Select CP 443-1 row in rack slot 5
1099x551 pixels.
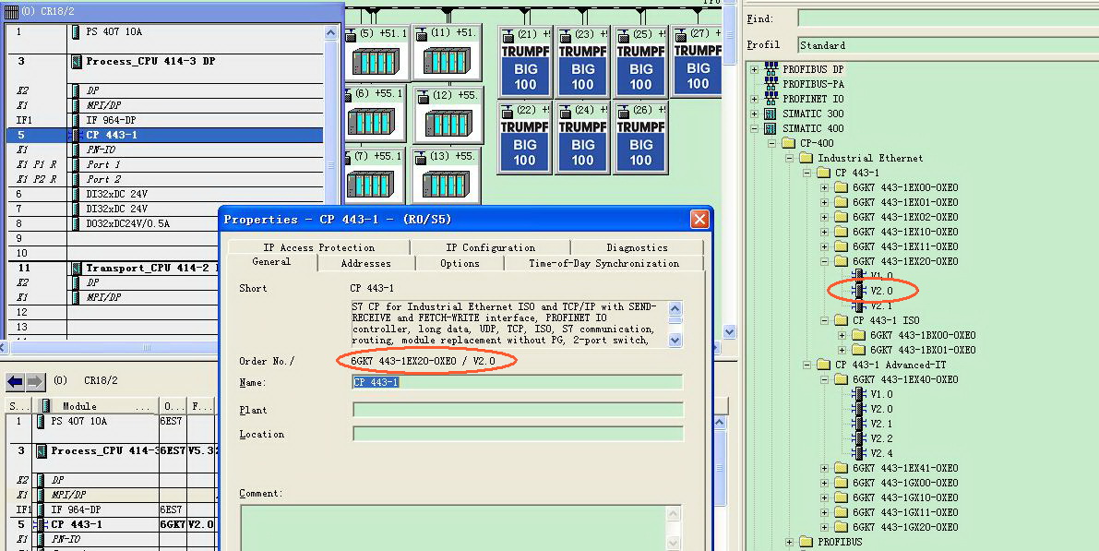click(x=164, y=135)
